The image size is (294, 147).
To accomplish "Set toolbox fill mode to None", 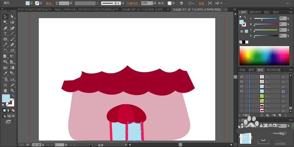I will coord(13,111).
